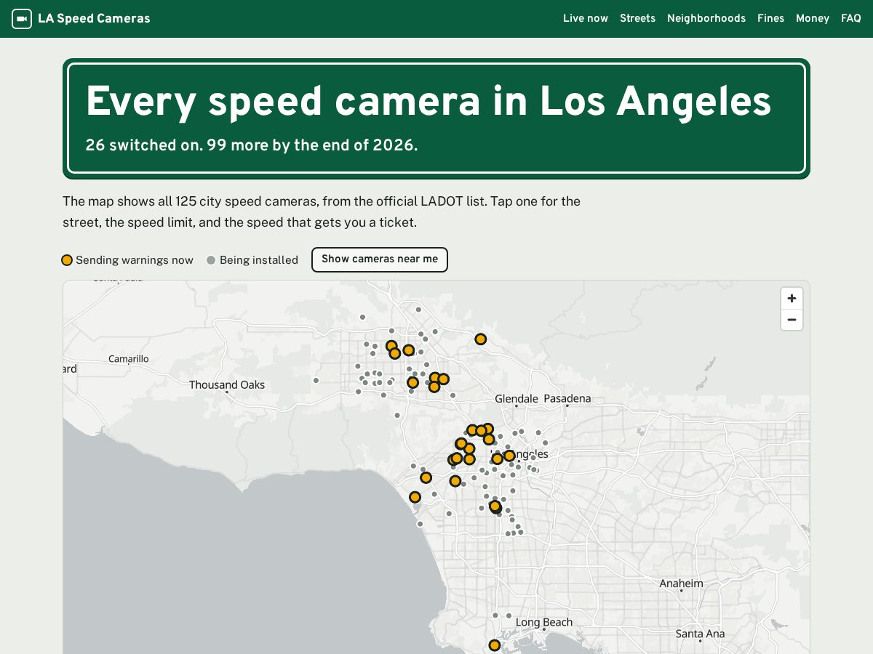This screenshot has height=654, width=873.
Task: Open the Streets nav item
Action: tap(637, 19)
